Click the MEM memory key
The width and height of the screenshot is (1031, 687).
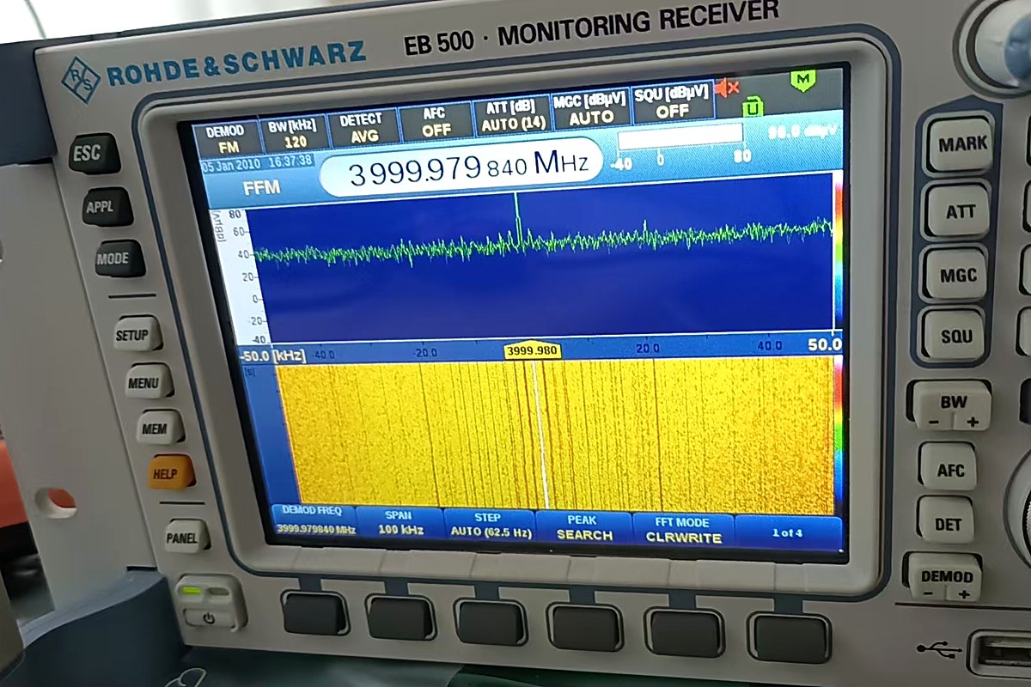click(x=160, y=427)
